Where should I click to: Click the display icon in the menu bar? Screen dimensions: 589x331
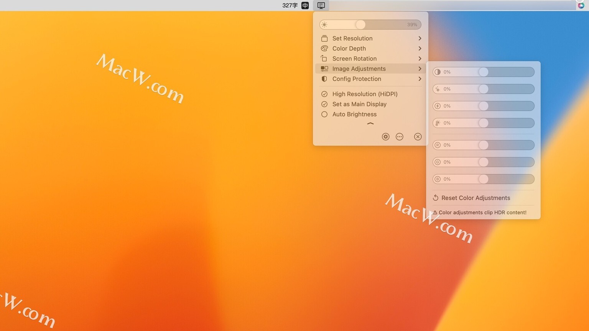[321, 5]
